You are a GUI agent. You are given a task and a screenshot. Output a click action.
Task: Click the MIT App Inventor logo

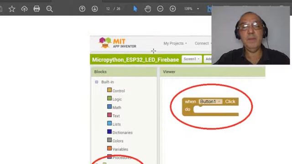(118, 43)
